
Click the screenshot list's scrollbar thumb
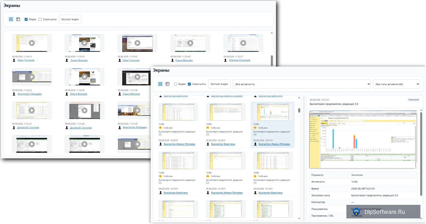click(299, 110)
